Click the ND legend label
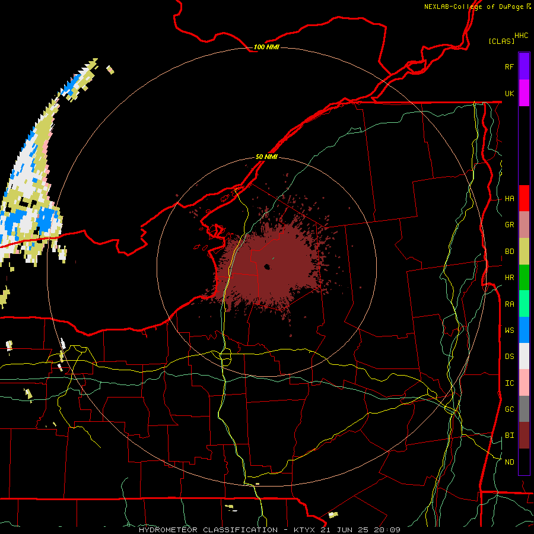This screenshot has width=534, height=534. pos(509,462)
